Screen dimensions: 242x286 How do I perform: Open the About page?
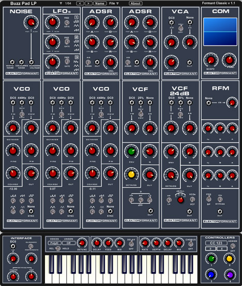(x=135, y=3)
